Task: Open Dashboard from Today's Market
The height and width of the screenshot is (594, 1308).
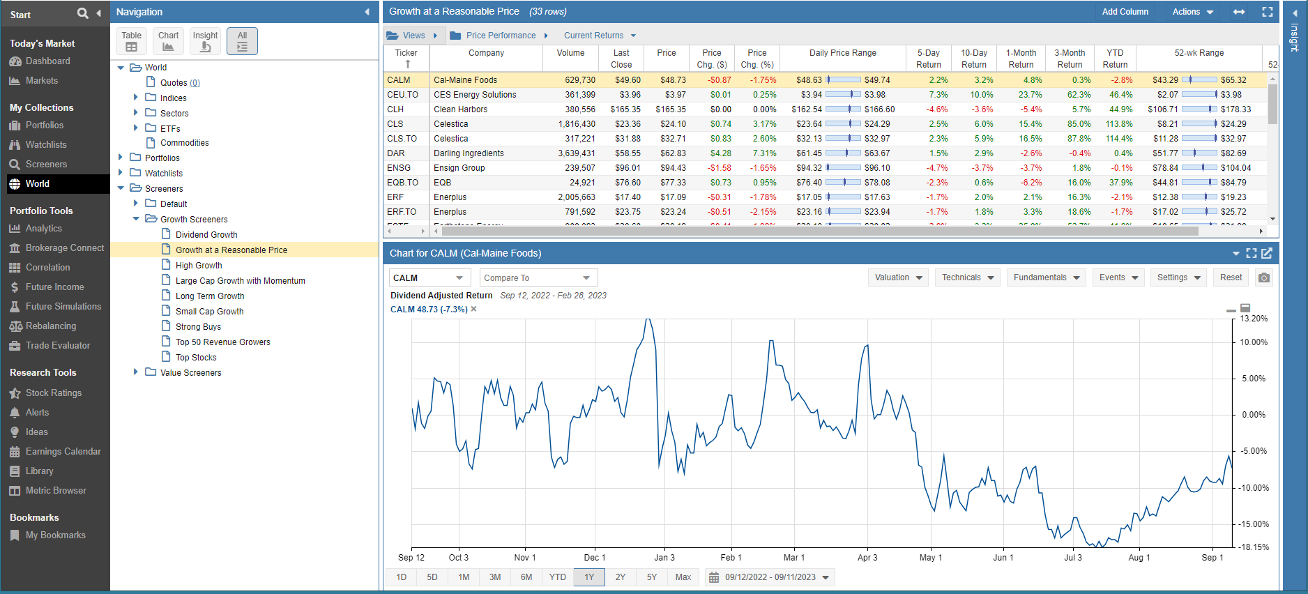Action: pyautogui.click(x=47, y=61)
